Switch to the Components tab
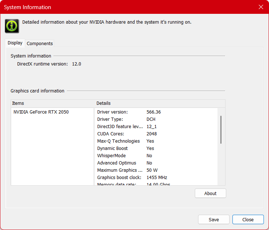This screenshot has width=269, height=230. 39,43
